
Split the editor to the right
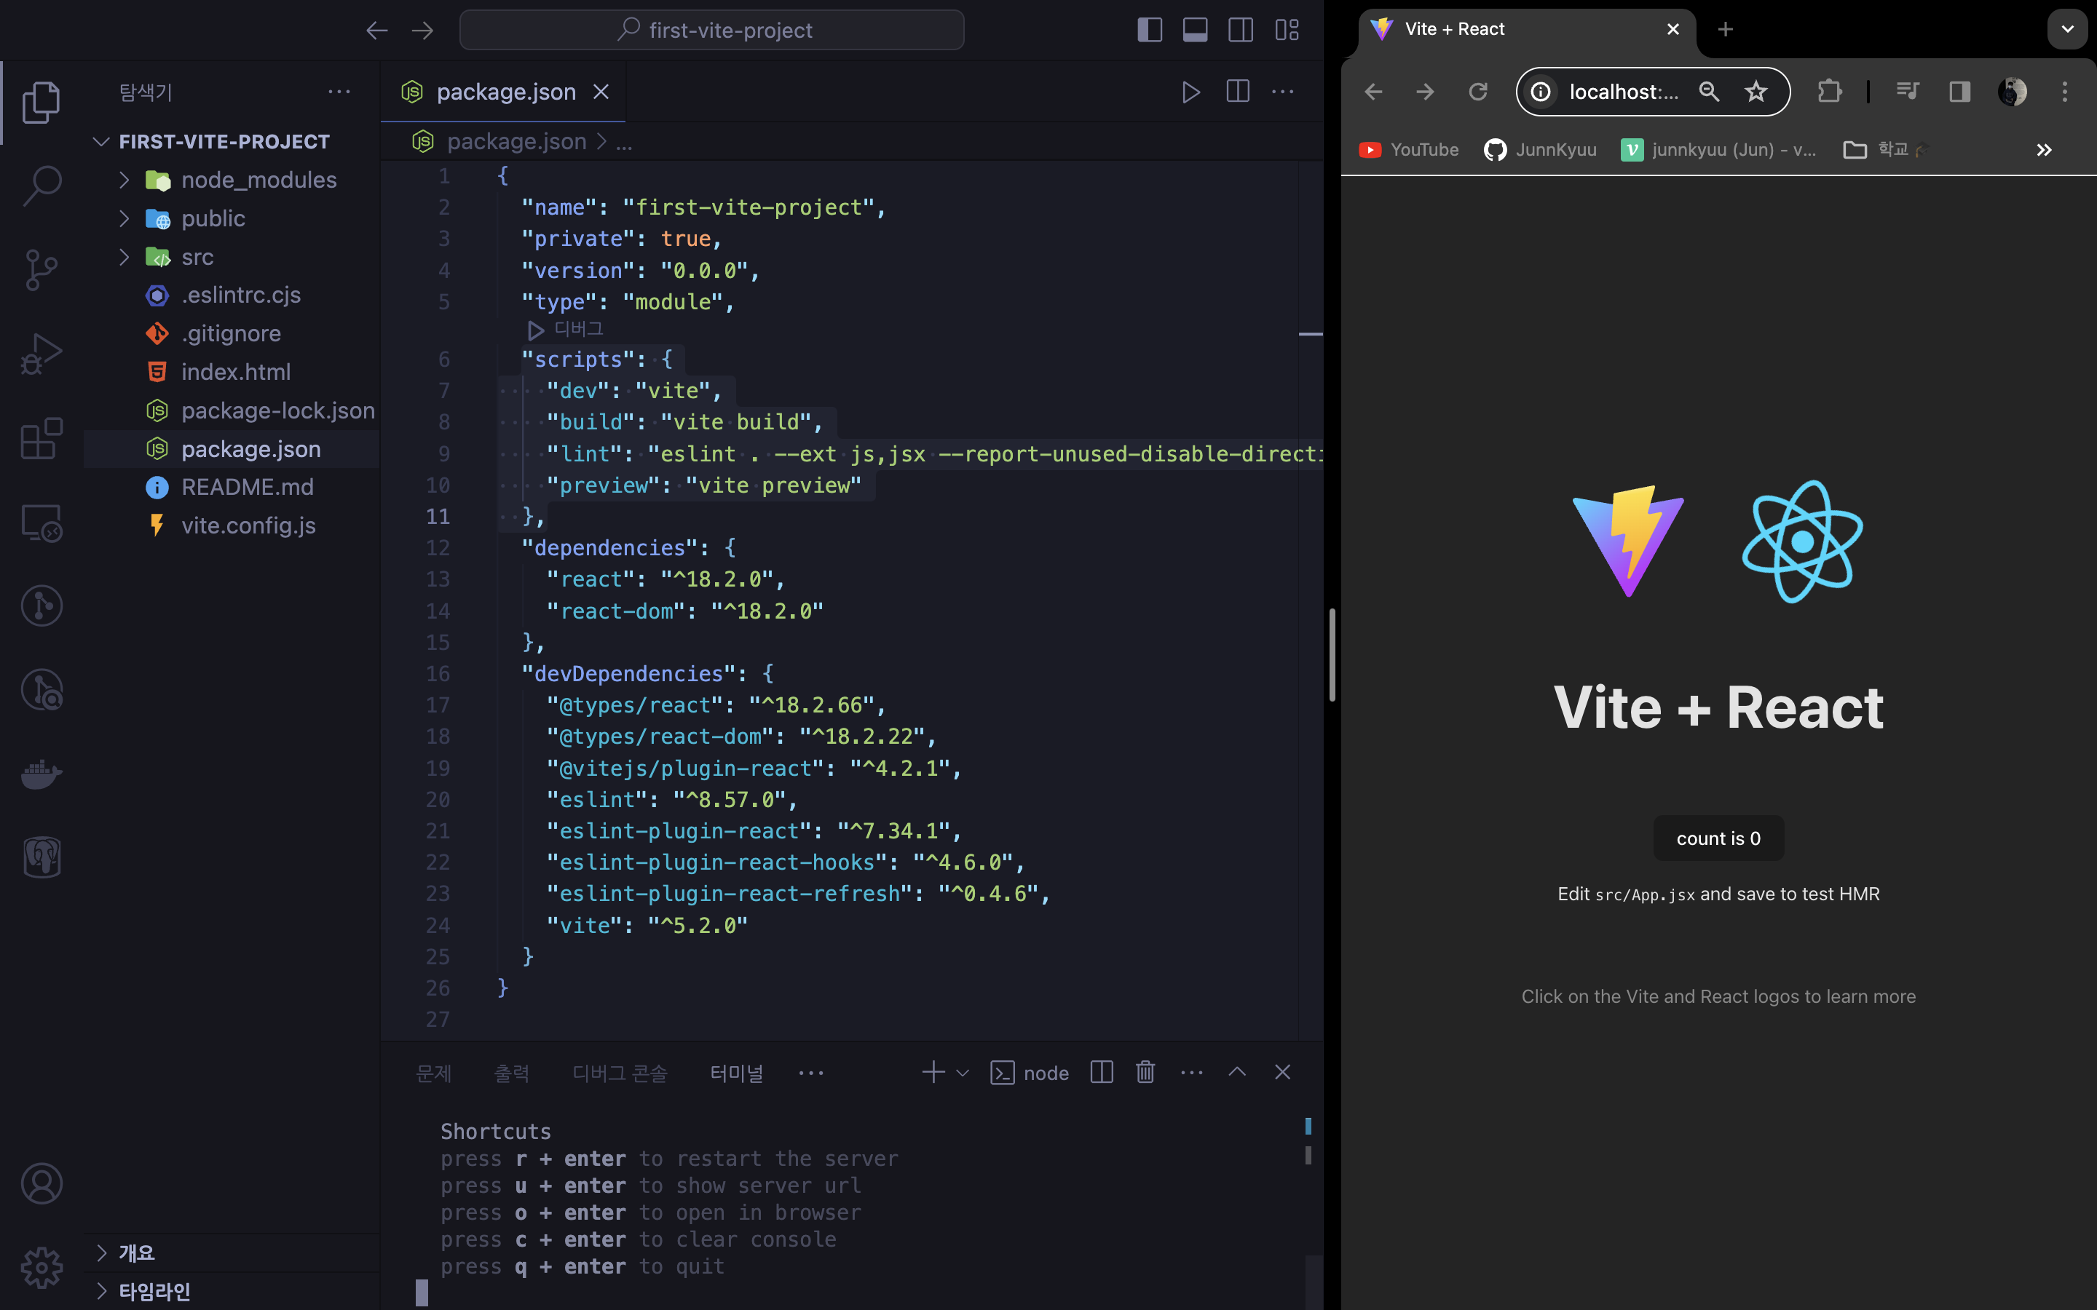click(1237, 92)
